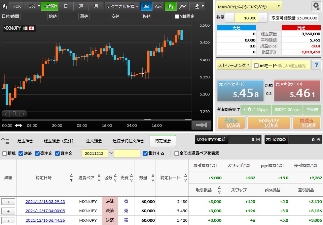Toggle 利食い:30pips setting
The width and height of the screenshot is (323, 225).
(256, 110)
